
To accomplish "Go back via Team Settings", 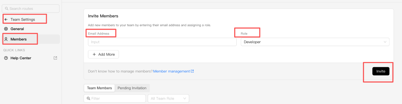I will pyautogui.click(x=23, y=20).
